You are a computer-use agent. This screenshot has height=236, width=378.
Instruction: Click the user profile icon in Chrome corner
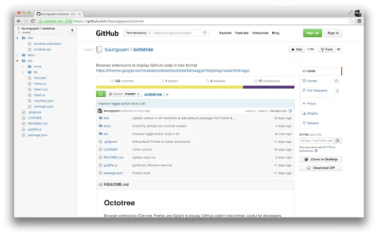point(358,13)
